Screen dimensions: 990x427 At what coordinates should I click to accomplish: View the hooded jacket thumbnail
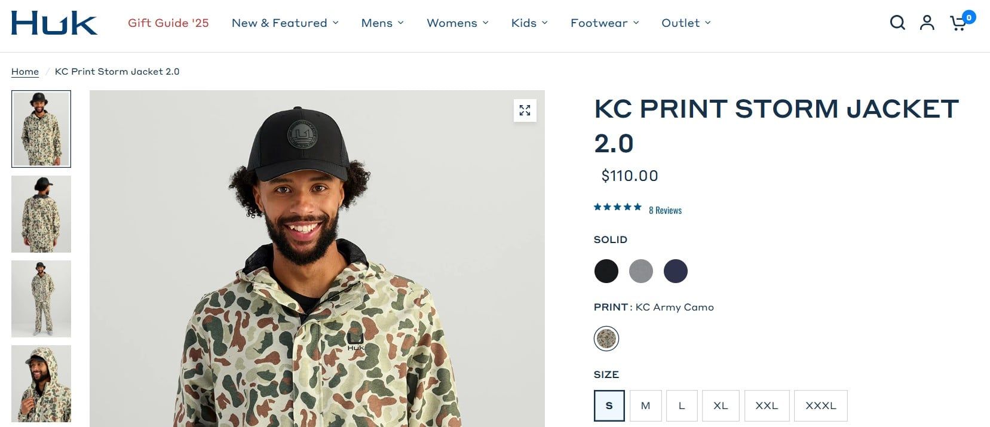coord(41,383)
